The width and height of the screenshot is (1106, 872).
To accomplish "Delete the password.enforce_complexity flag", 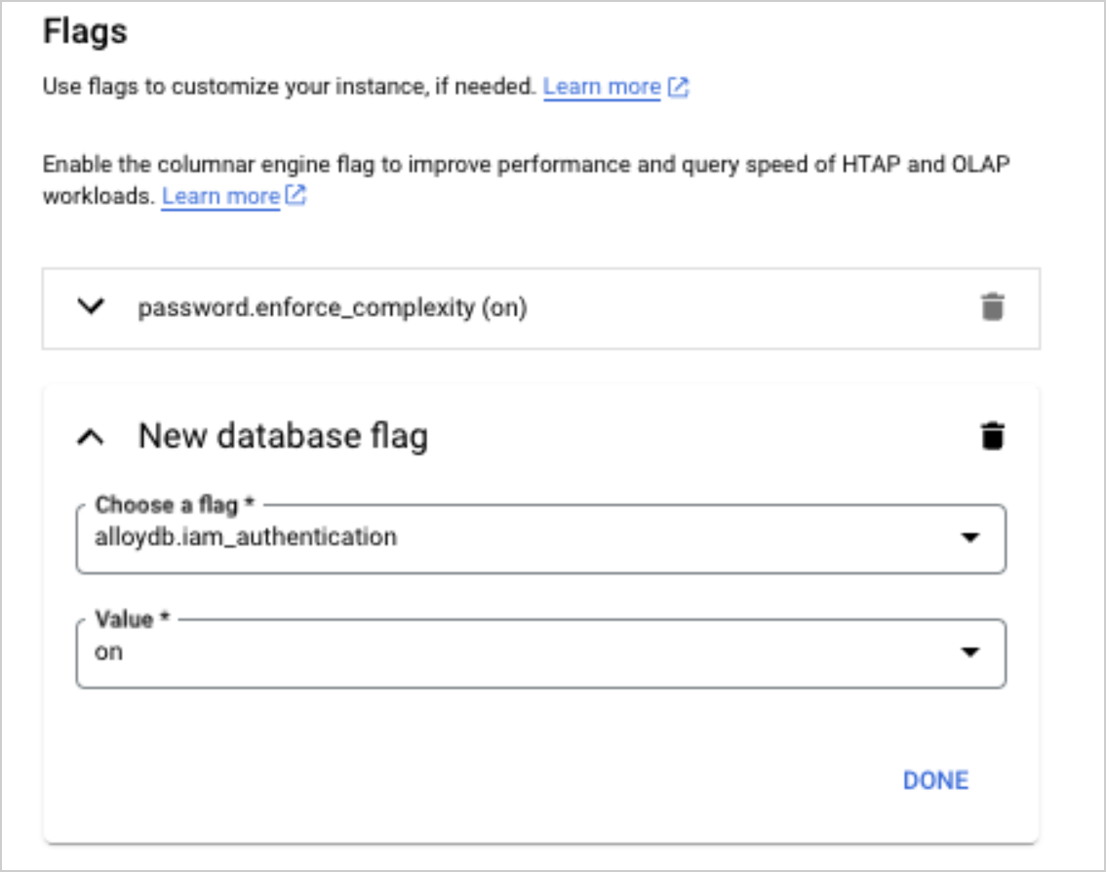I will 991,308.
